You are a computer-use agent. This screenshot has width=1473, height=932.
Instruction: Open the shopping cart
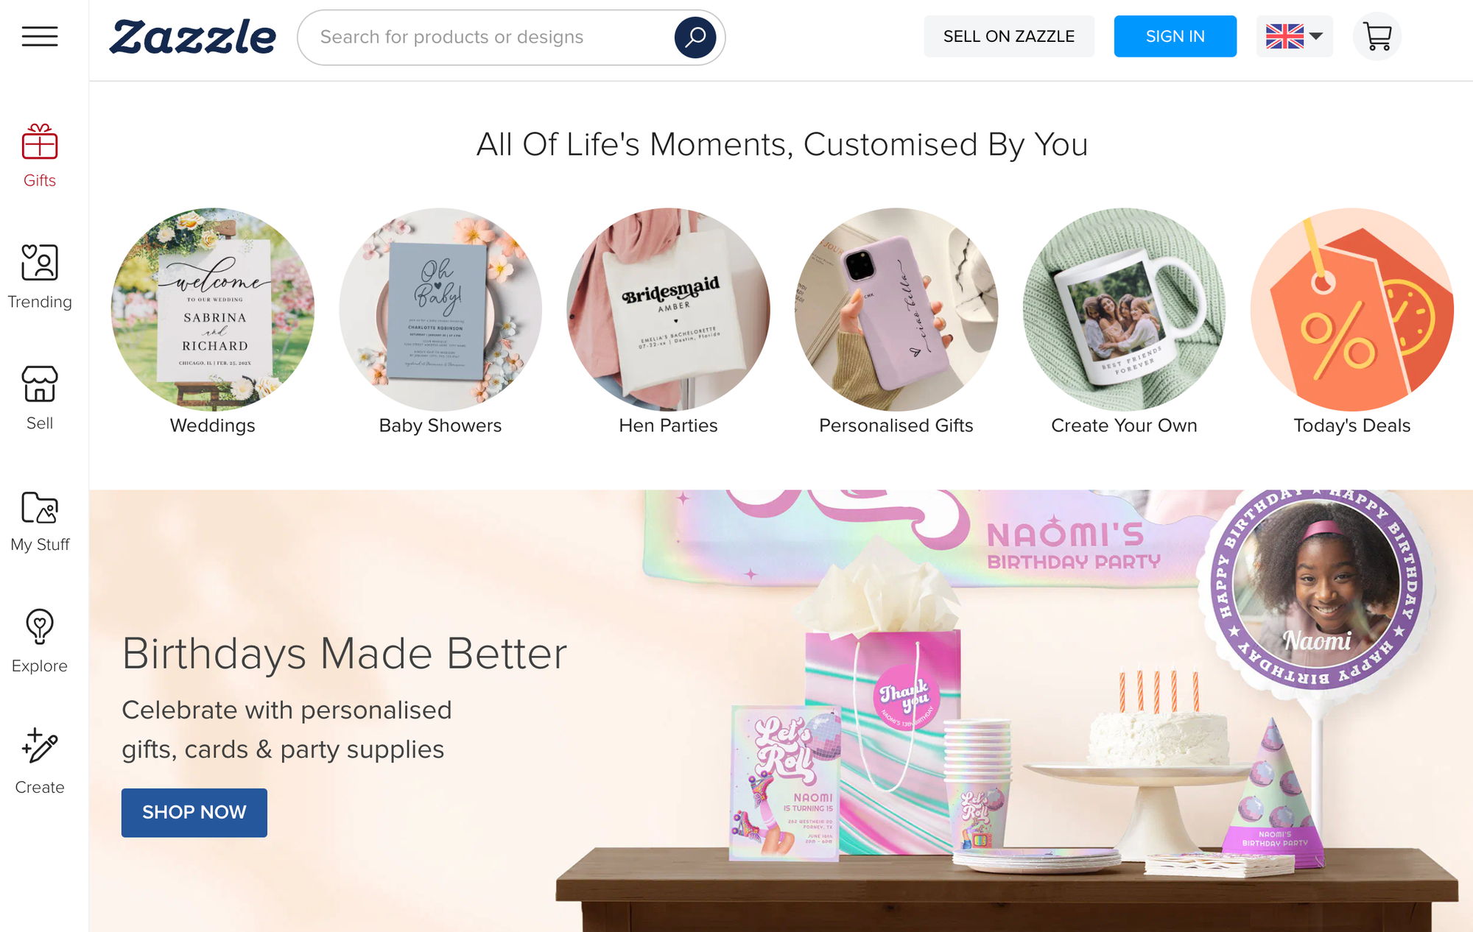click(1377, 36)
